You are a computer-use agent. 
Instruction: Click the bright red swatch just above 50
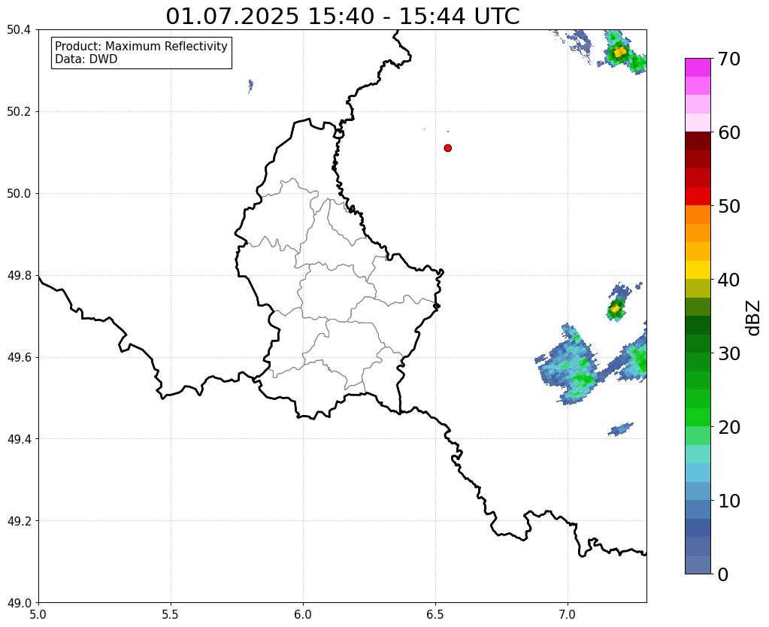pos(698,196)
